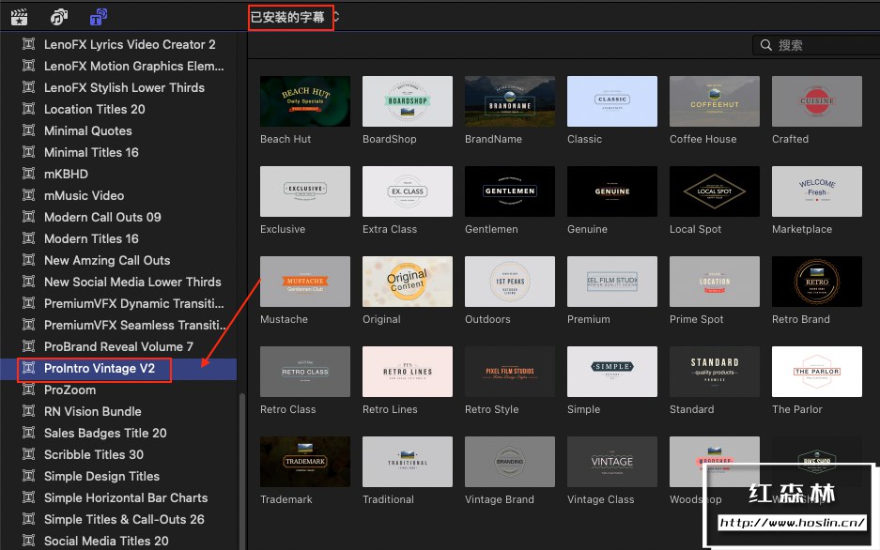Select the Prime Spot title thumbnail
The width and height of the screenshot is (880, 550).
pos(715,282)
